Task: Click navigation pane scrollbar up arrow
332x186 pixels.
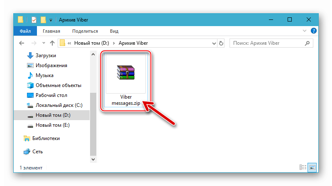Action: [x=93, y=54]
